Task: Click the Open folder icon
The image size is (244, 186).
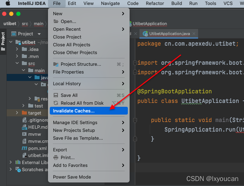Action: point(56,21)
